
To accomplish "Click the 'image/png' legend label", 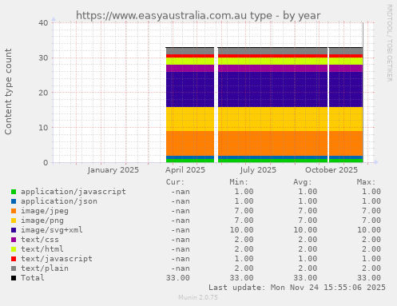I will pos(42,221).
